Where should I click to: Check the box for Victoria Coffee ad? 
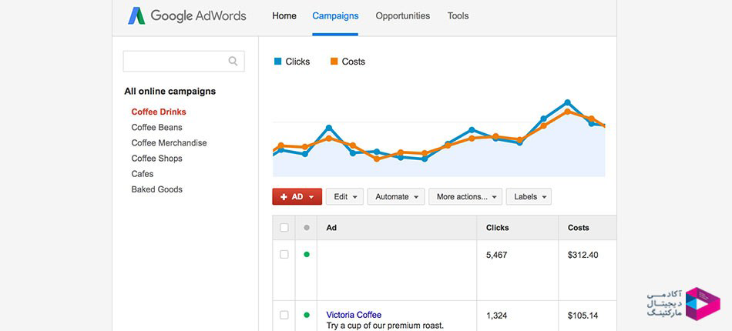(x=284, y=315)
